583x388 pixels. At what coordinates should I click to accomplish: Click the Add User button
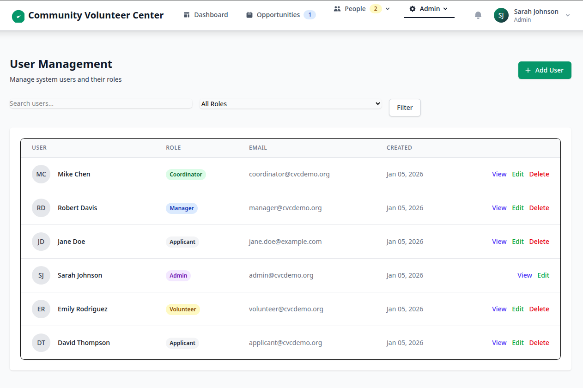(544, 70)
